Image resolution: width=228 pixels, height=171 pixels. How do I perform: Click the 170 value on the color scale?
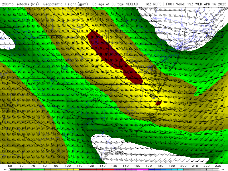[x=149, y=166]
